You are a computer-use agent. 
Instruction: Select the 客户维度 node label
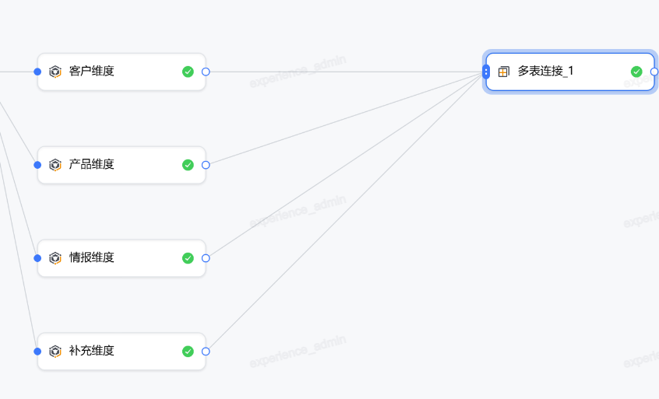click(x=92, y=72)
